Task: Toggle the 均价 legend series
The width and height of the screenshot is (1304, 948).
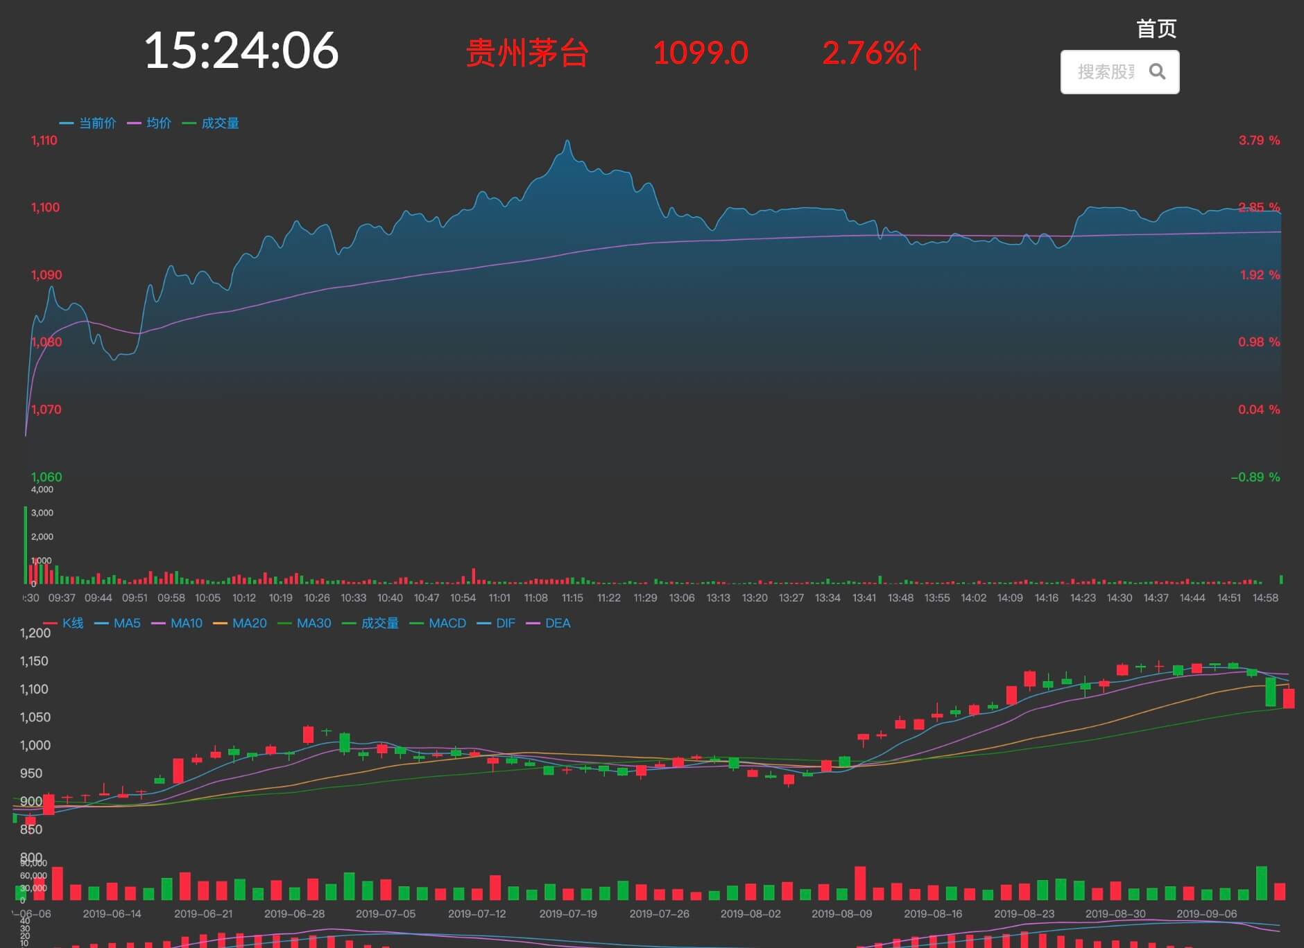Action: [149, 123]
